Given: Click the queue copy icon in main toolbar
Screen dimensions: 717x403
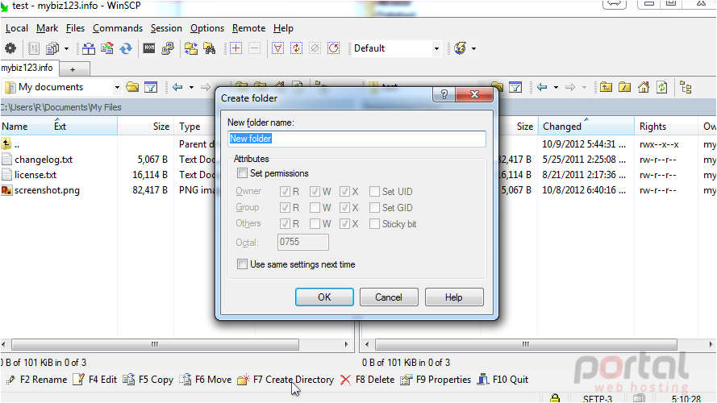Looking at the screenshot, I should [52, 48].
